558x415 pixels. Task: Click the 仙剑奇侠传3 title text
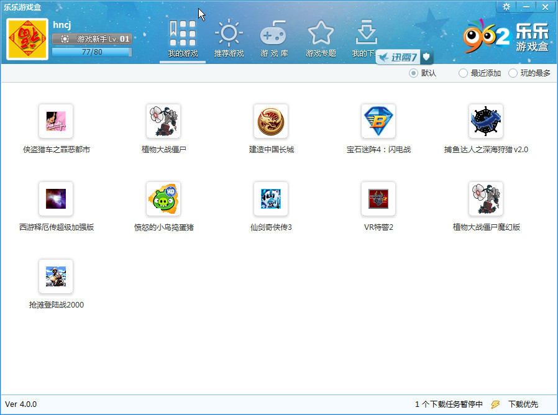(x=271, y=227)
